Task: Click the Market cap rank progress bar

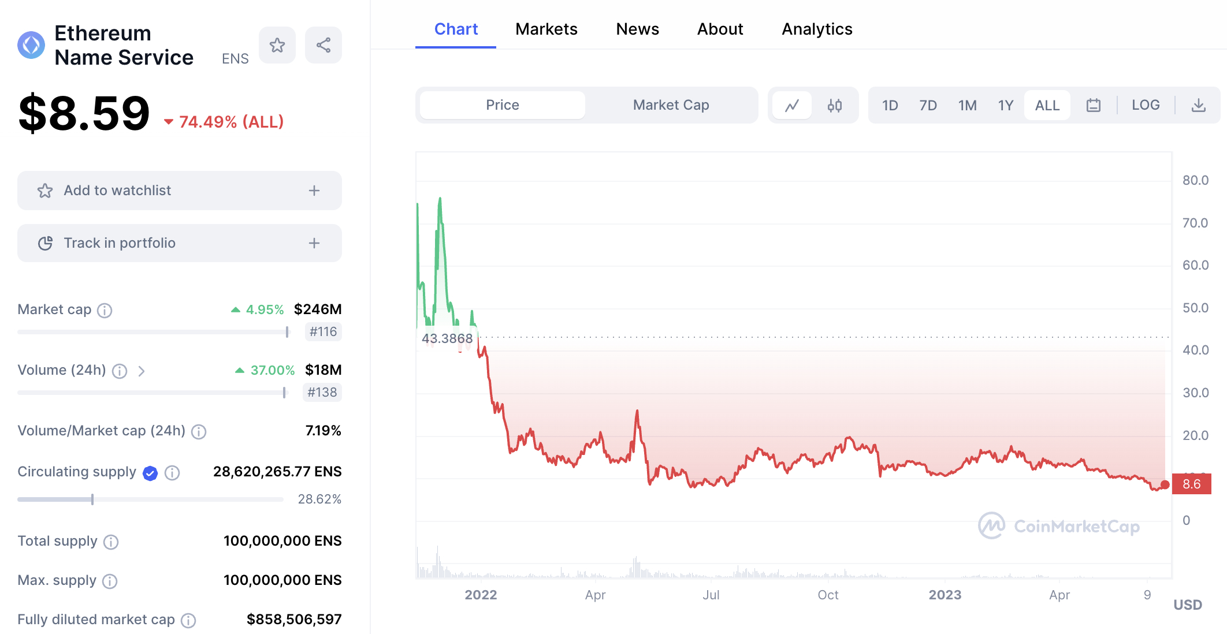Action: (x=153, y=332)
